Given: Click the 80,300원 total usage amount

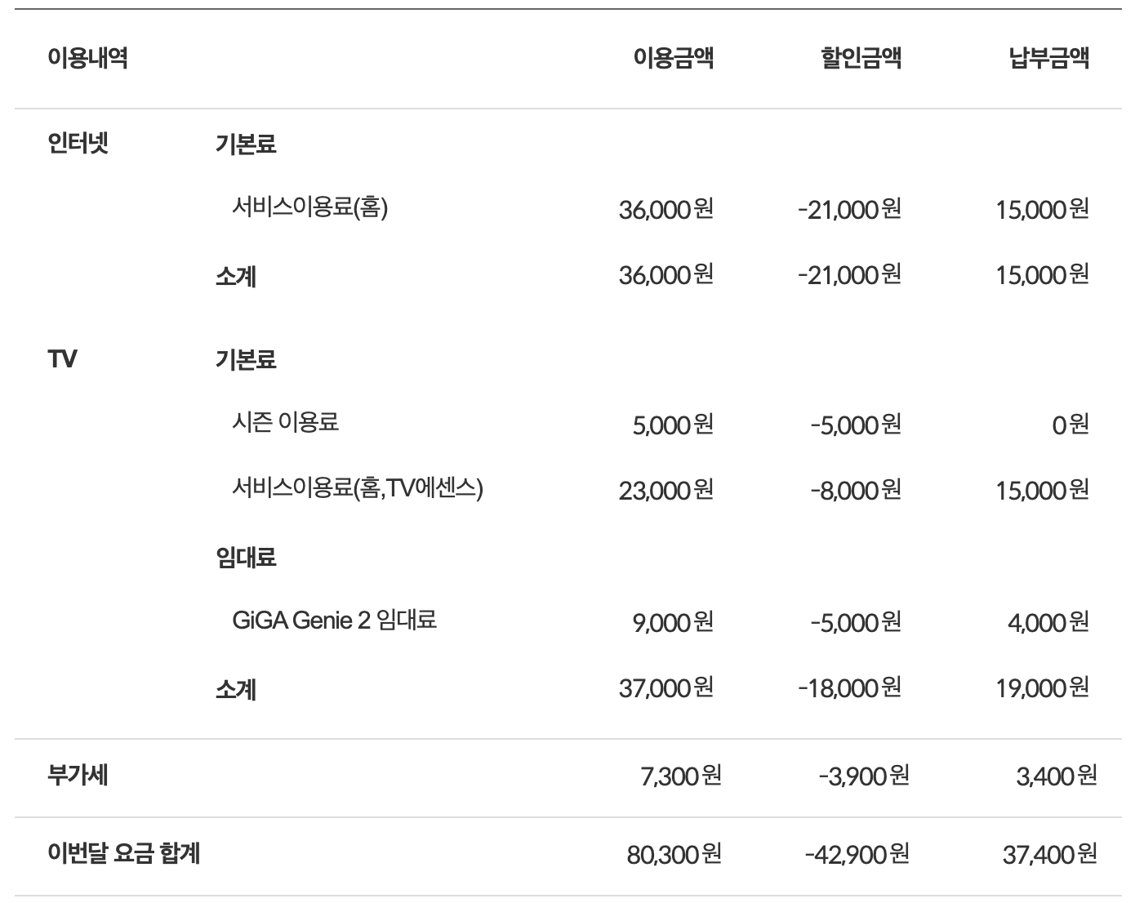Looking at the screenshot, I should (x=674, y=855).
